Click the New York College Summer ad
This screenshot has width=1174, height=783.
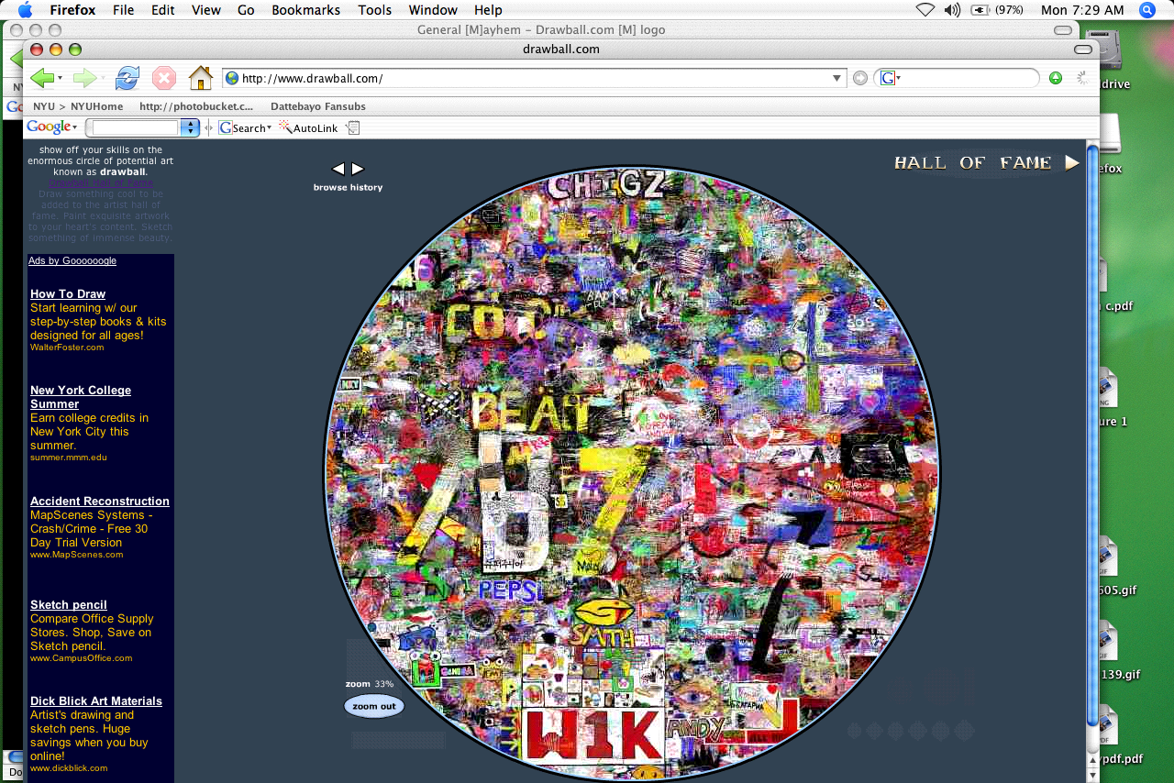[x=81, y=397]
